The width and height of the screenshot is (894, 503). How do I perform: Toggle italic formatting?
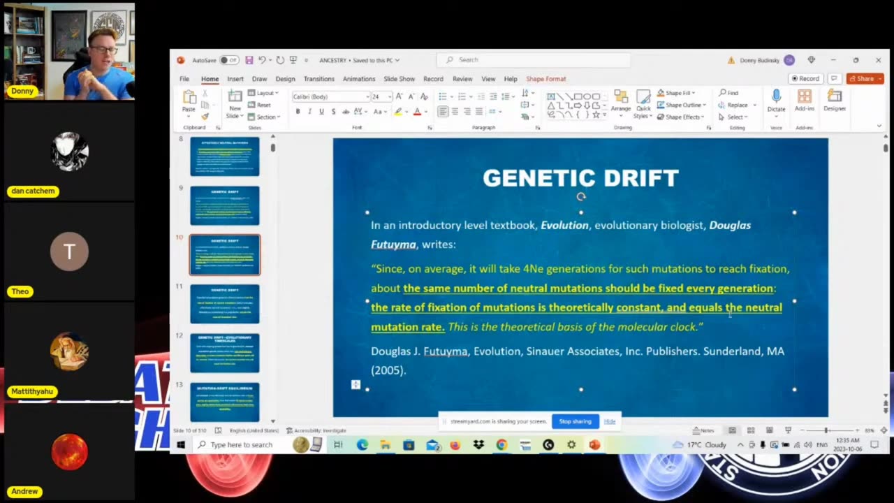[x=309, y=112]
